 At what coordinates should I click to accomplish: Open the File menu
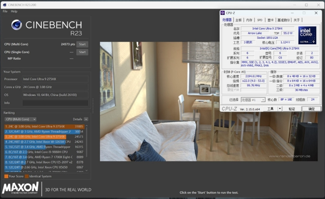5,11
